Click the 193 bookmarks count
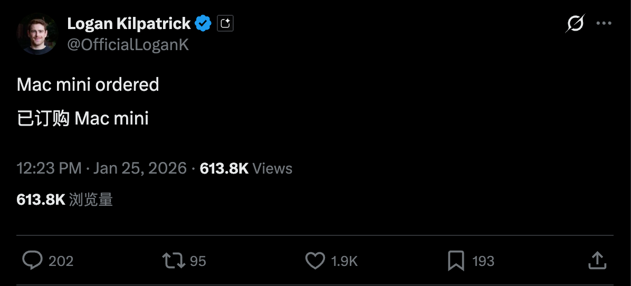The width and height of the screenshot is (631, 286). 483,261
